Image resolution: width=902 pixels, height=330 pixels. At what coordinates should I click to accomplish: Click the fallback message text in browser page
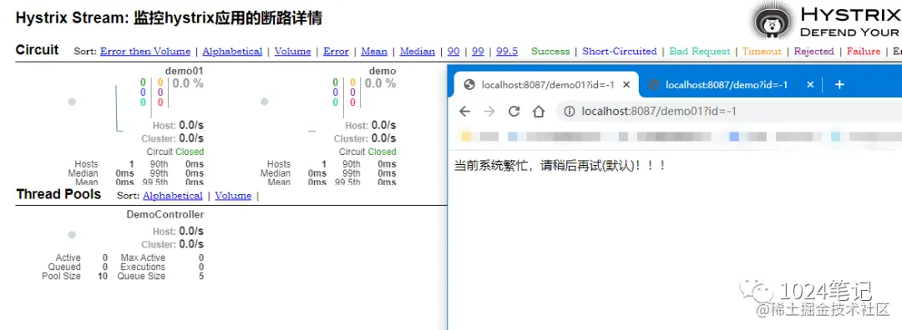(x=560, y=166)
